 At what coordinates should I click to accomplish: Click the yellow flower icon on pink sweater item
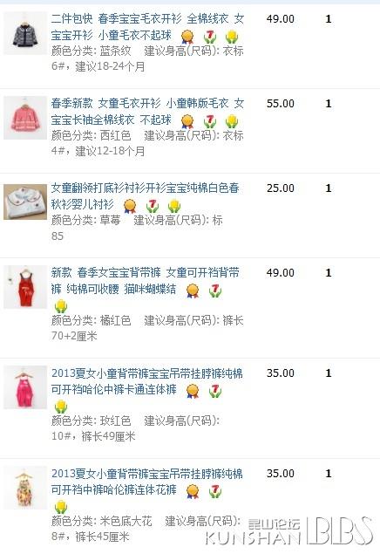[232, 121]
